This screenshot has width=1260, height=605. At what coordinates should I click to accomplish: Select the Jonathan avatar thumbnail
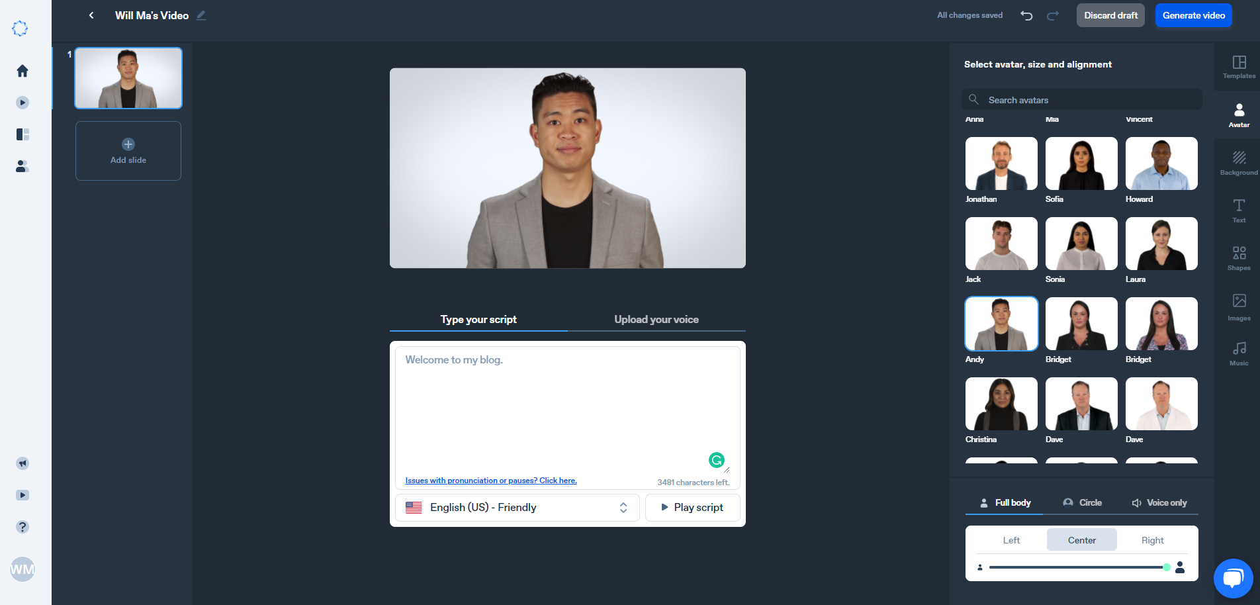tap(1001, 163)
